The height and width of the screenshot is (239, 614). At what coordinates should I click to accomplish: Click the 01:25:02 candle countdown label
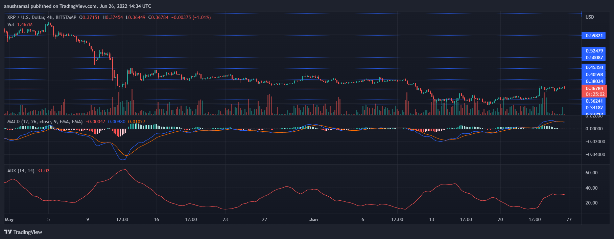click(594, 94)
